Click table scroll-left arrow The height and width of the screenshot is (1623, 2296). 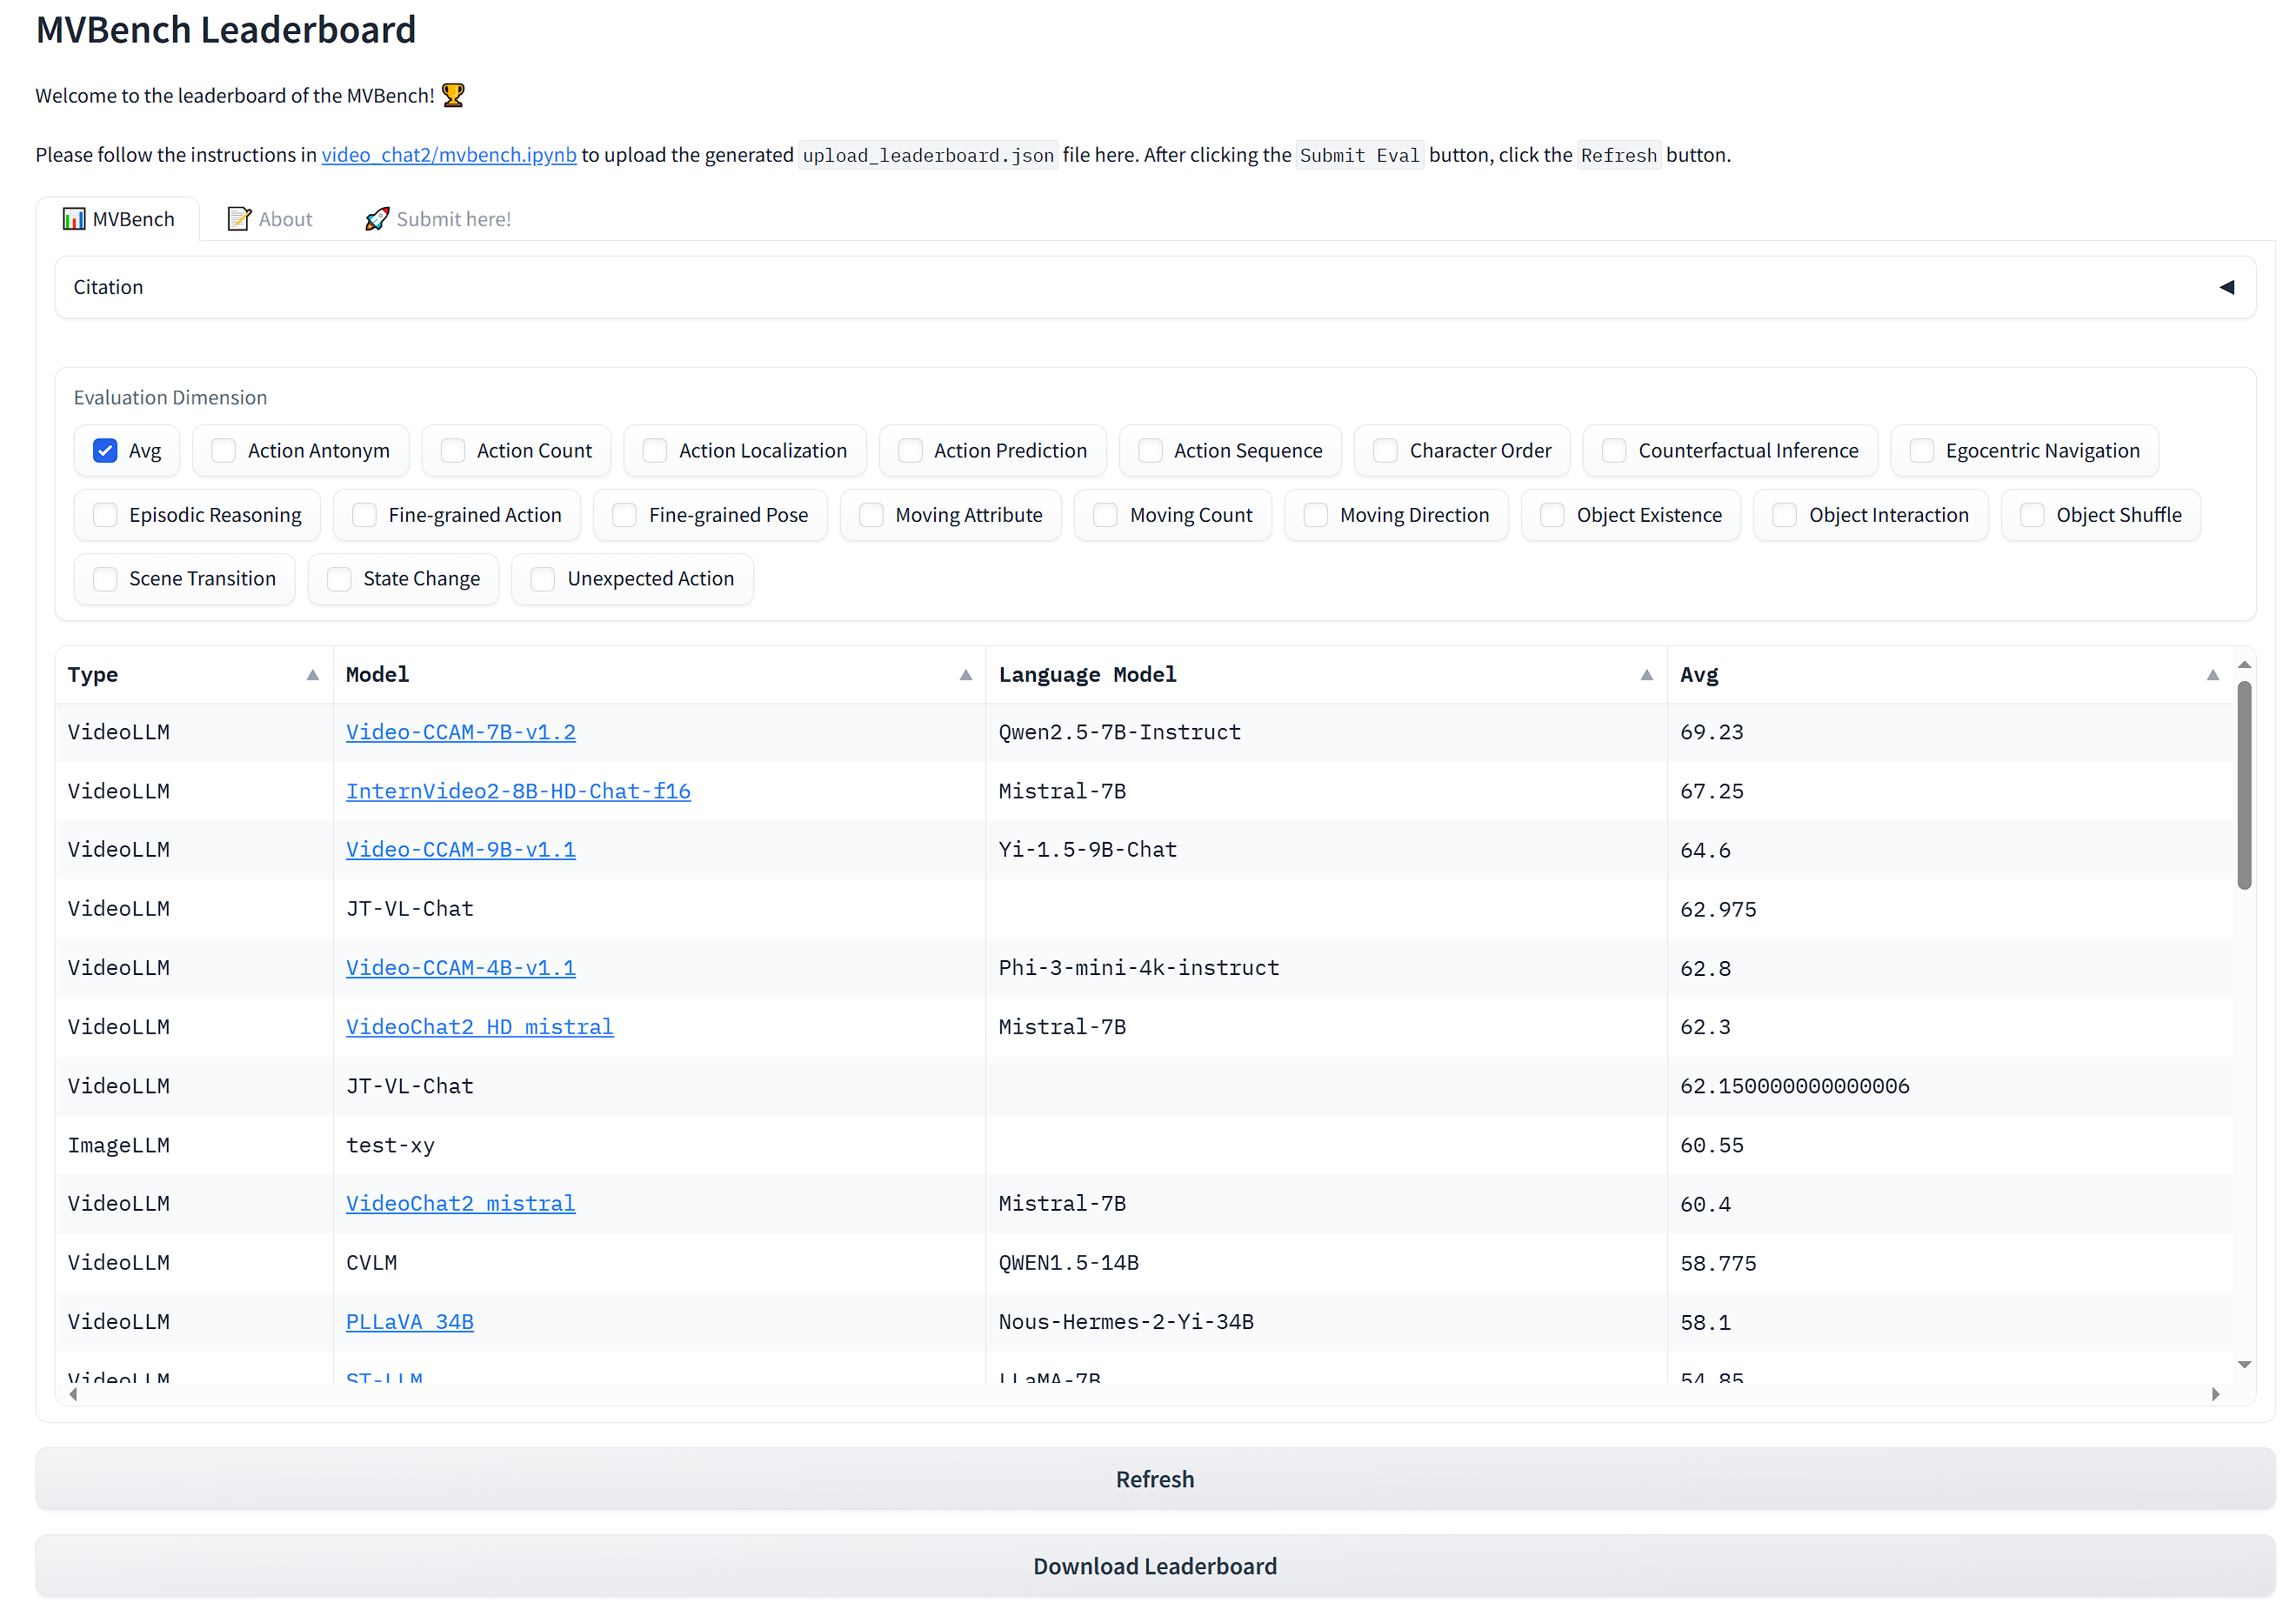(73, 1394)
